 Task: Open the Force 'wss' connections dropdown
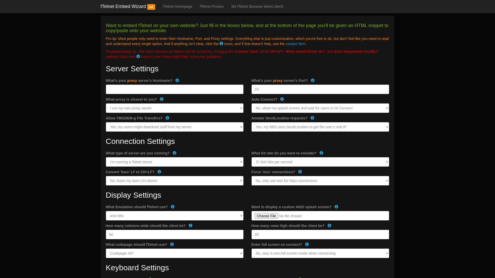[x=320, y=181]
